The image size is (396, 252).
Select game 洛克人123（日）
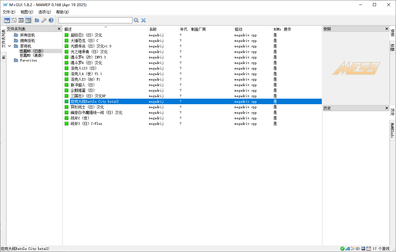pos(83,68)
